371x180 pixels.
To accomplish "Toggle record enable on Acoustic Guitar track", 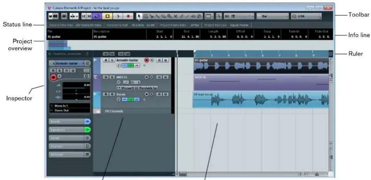I will pyautogui.click(x=146, y=60).
